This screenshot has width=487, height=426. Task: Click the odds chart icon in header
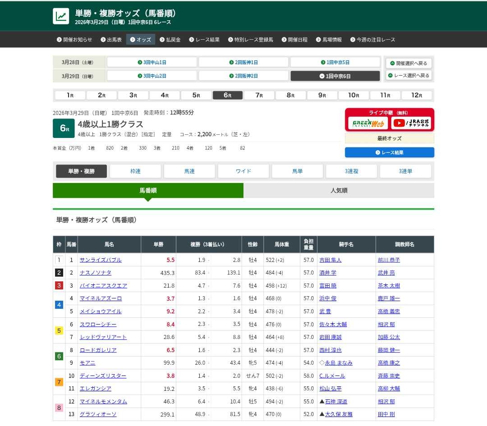pyautogui.click(x=61, y=16)
